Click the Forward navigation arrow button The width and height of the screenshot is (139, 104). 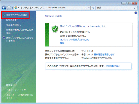[9, 8]
